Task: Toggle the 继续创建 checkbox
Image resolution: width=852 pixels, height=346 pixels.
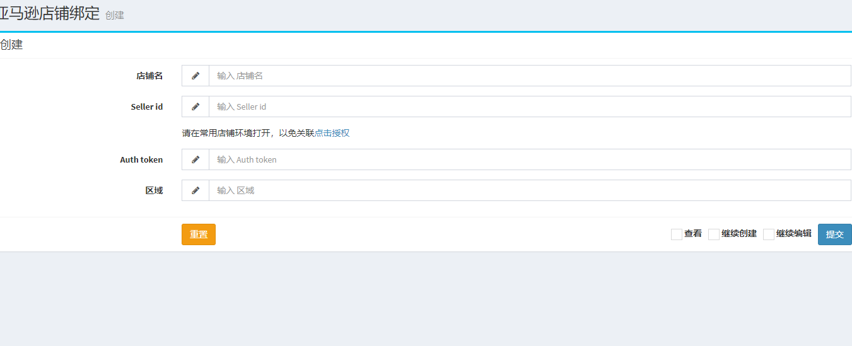Action: (714, 234)
